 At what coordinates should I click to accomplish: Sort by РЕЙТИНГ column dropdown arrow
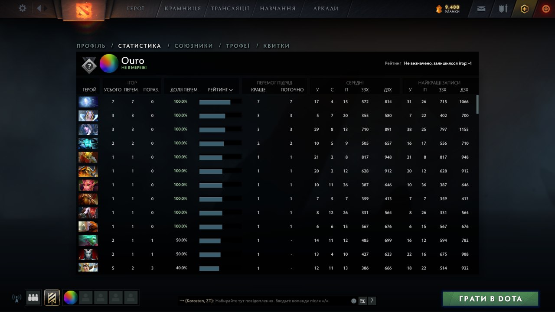click(231, 90)
